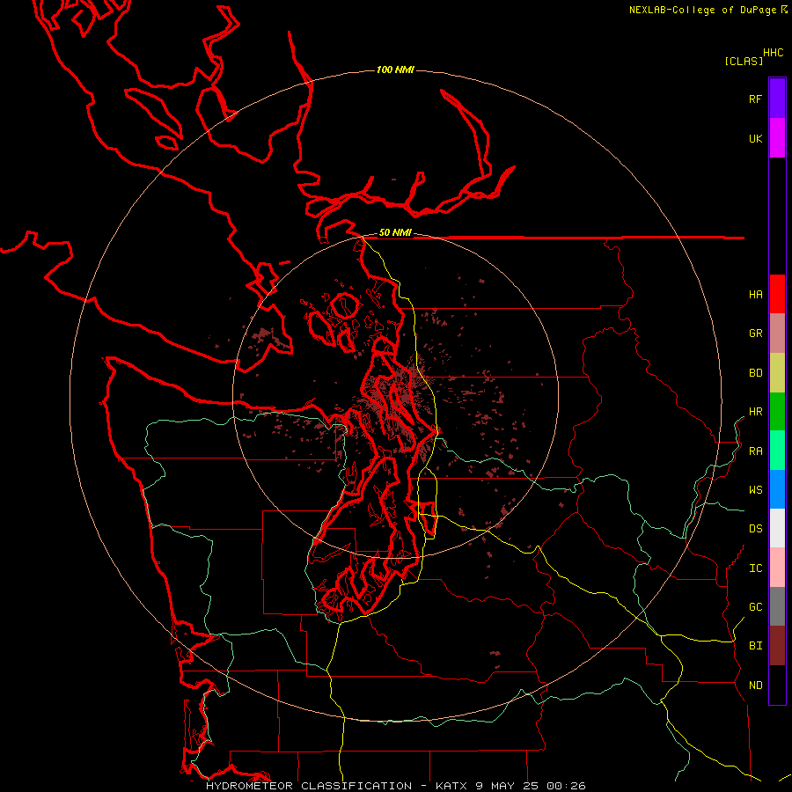This screenshot has width=792, height=792.
Task: Click the HR green legend color swatch
Action: pyautogui.click(x=777, y=412)
